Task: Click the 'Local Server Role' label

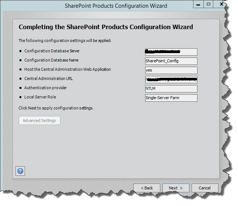Action: (x=40, y=97)
